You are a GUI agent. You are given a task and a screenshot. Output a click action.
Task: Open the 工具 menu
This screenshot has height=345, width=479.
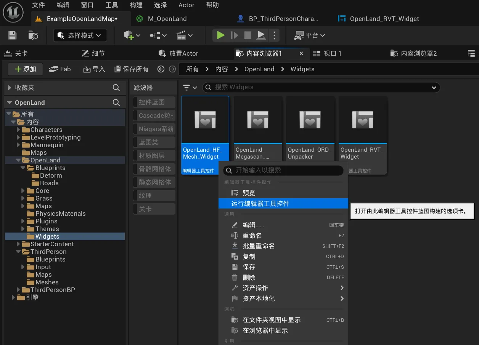[112, 5]
